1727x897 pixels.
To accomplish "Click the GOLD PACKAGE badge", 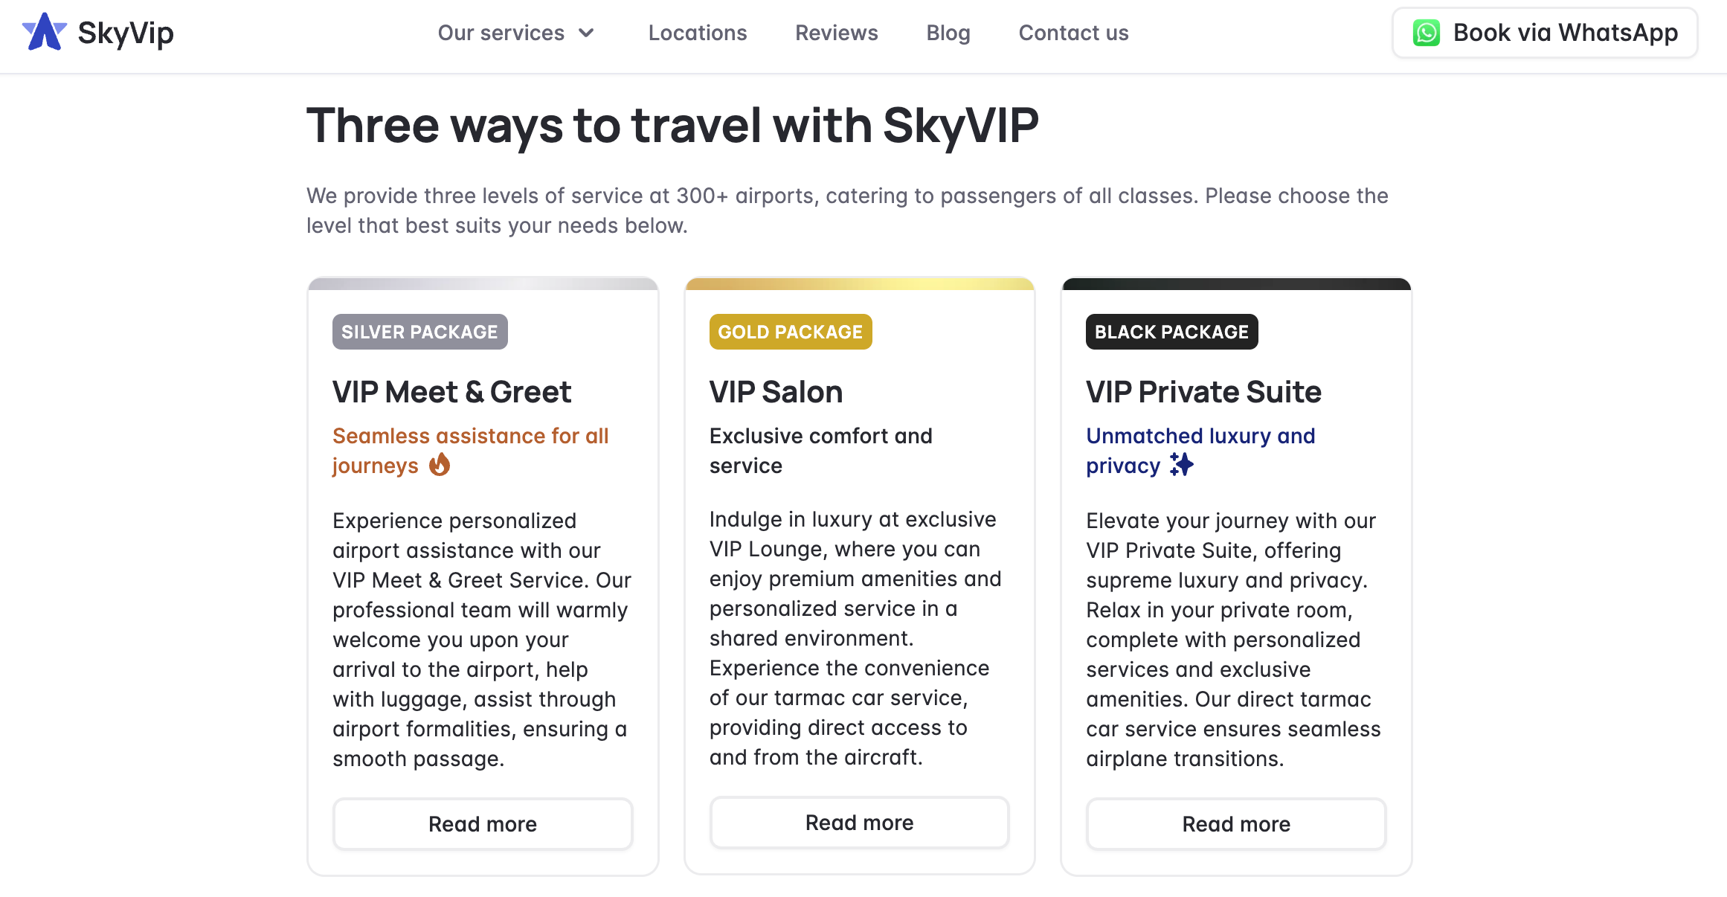I will point(791,332).
